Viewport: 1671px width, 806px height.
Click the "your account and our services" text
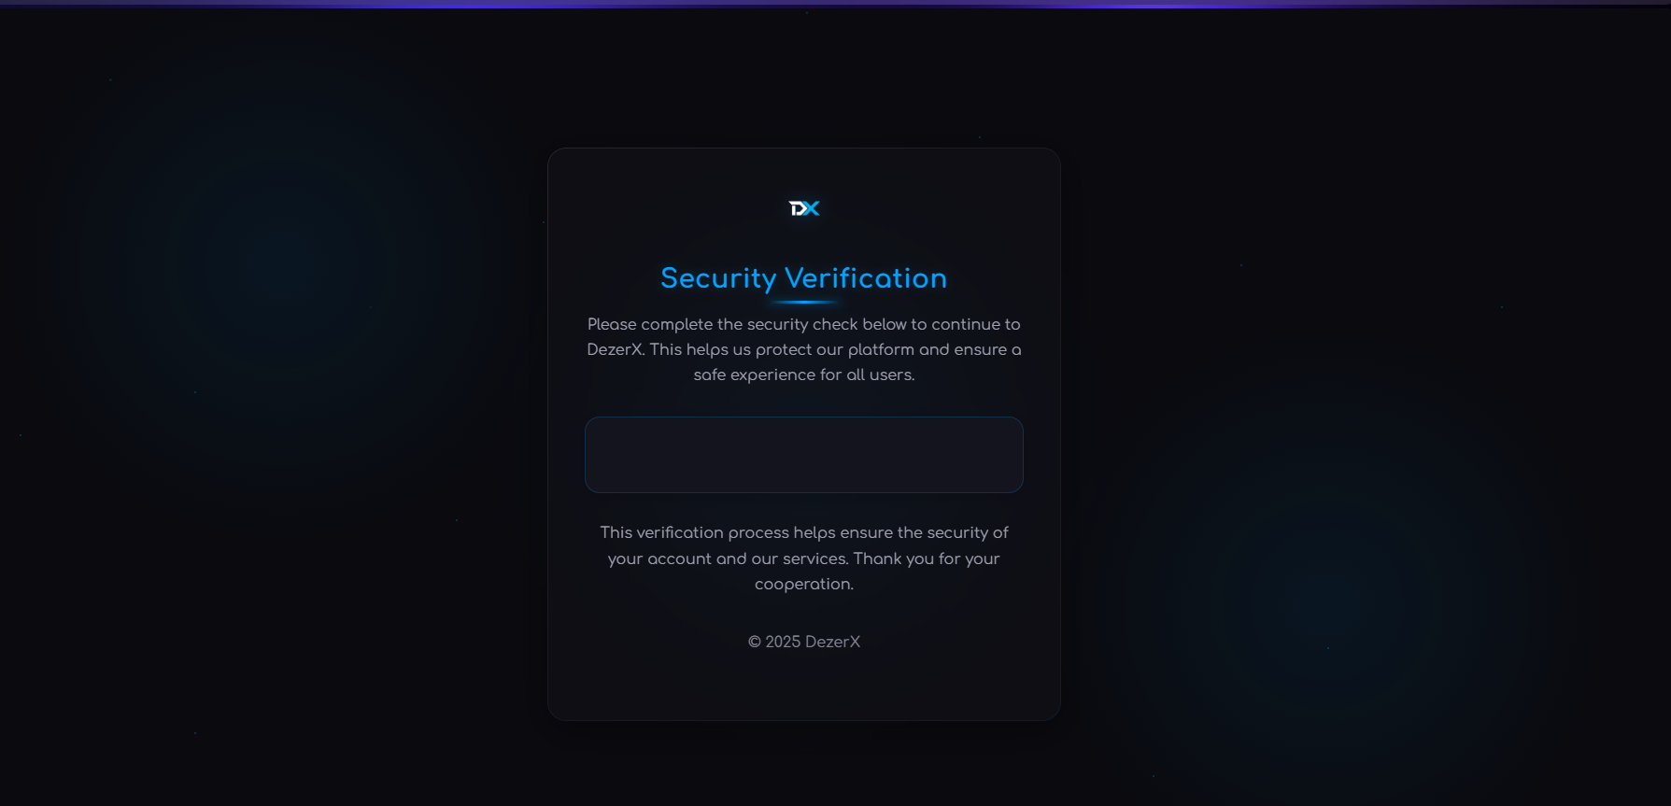click(x=728, y=559)
